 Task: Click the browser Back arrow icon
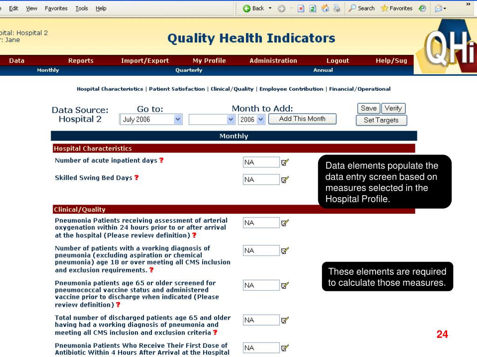[x=246, y=8]
